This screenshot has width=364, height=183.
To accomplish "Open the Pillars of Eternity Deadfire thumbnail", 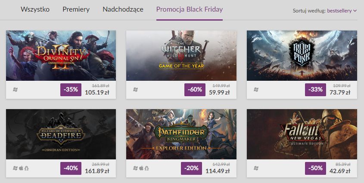I will (61, 134).
